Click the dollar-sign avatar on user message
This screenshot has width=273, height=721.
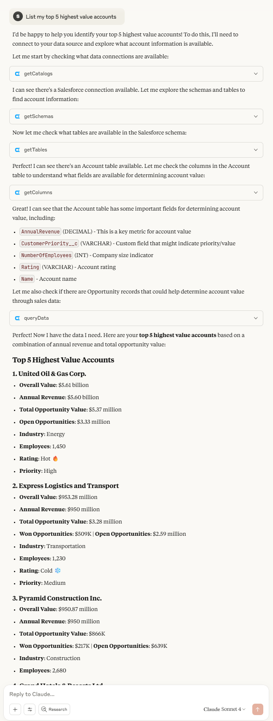coord(17,16)
